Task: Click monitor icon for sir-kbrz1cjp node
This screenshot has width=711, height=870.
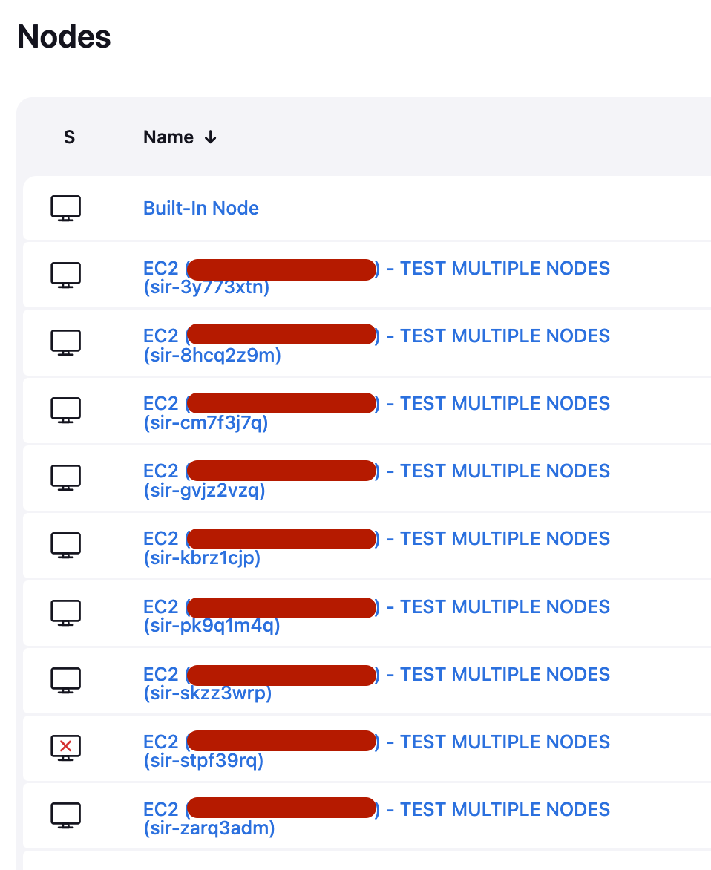Action: pos(65,546)
